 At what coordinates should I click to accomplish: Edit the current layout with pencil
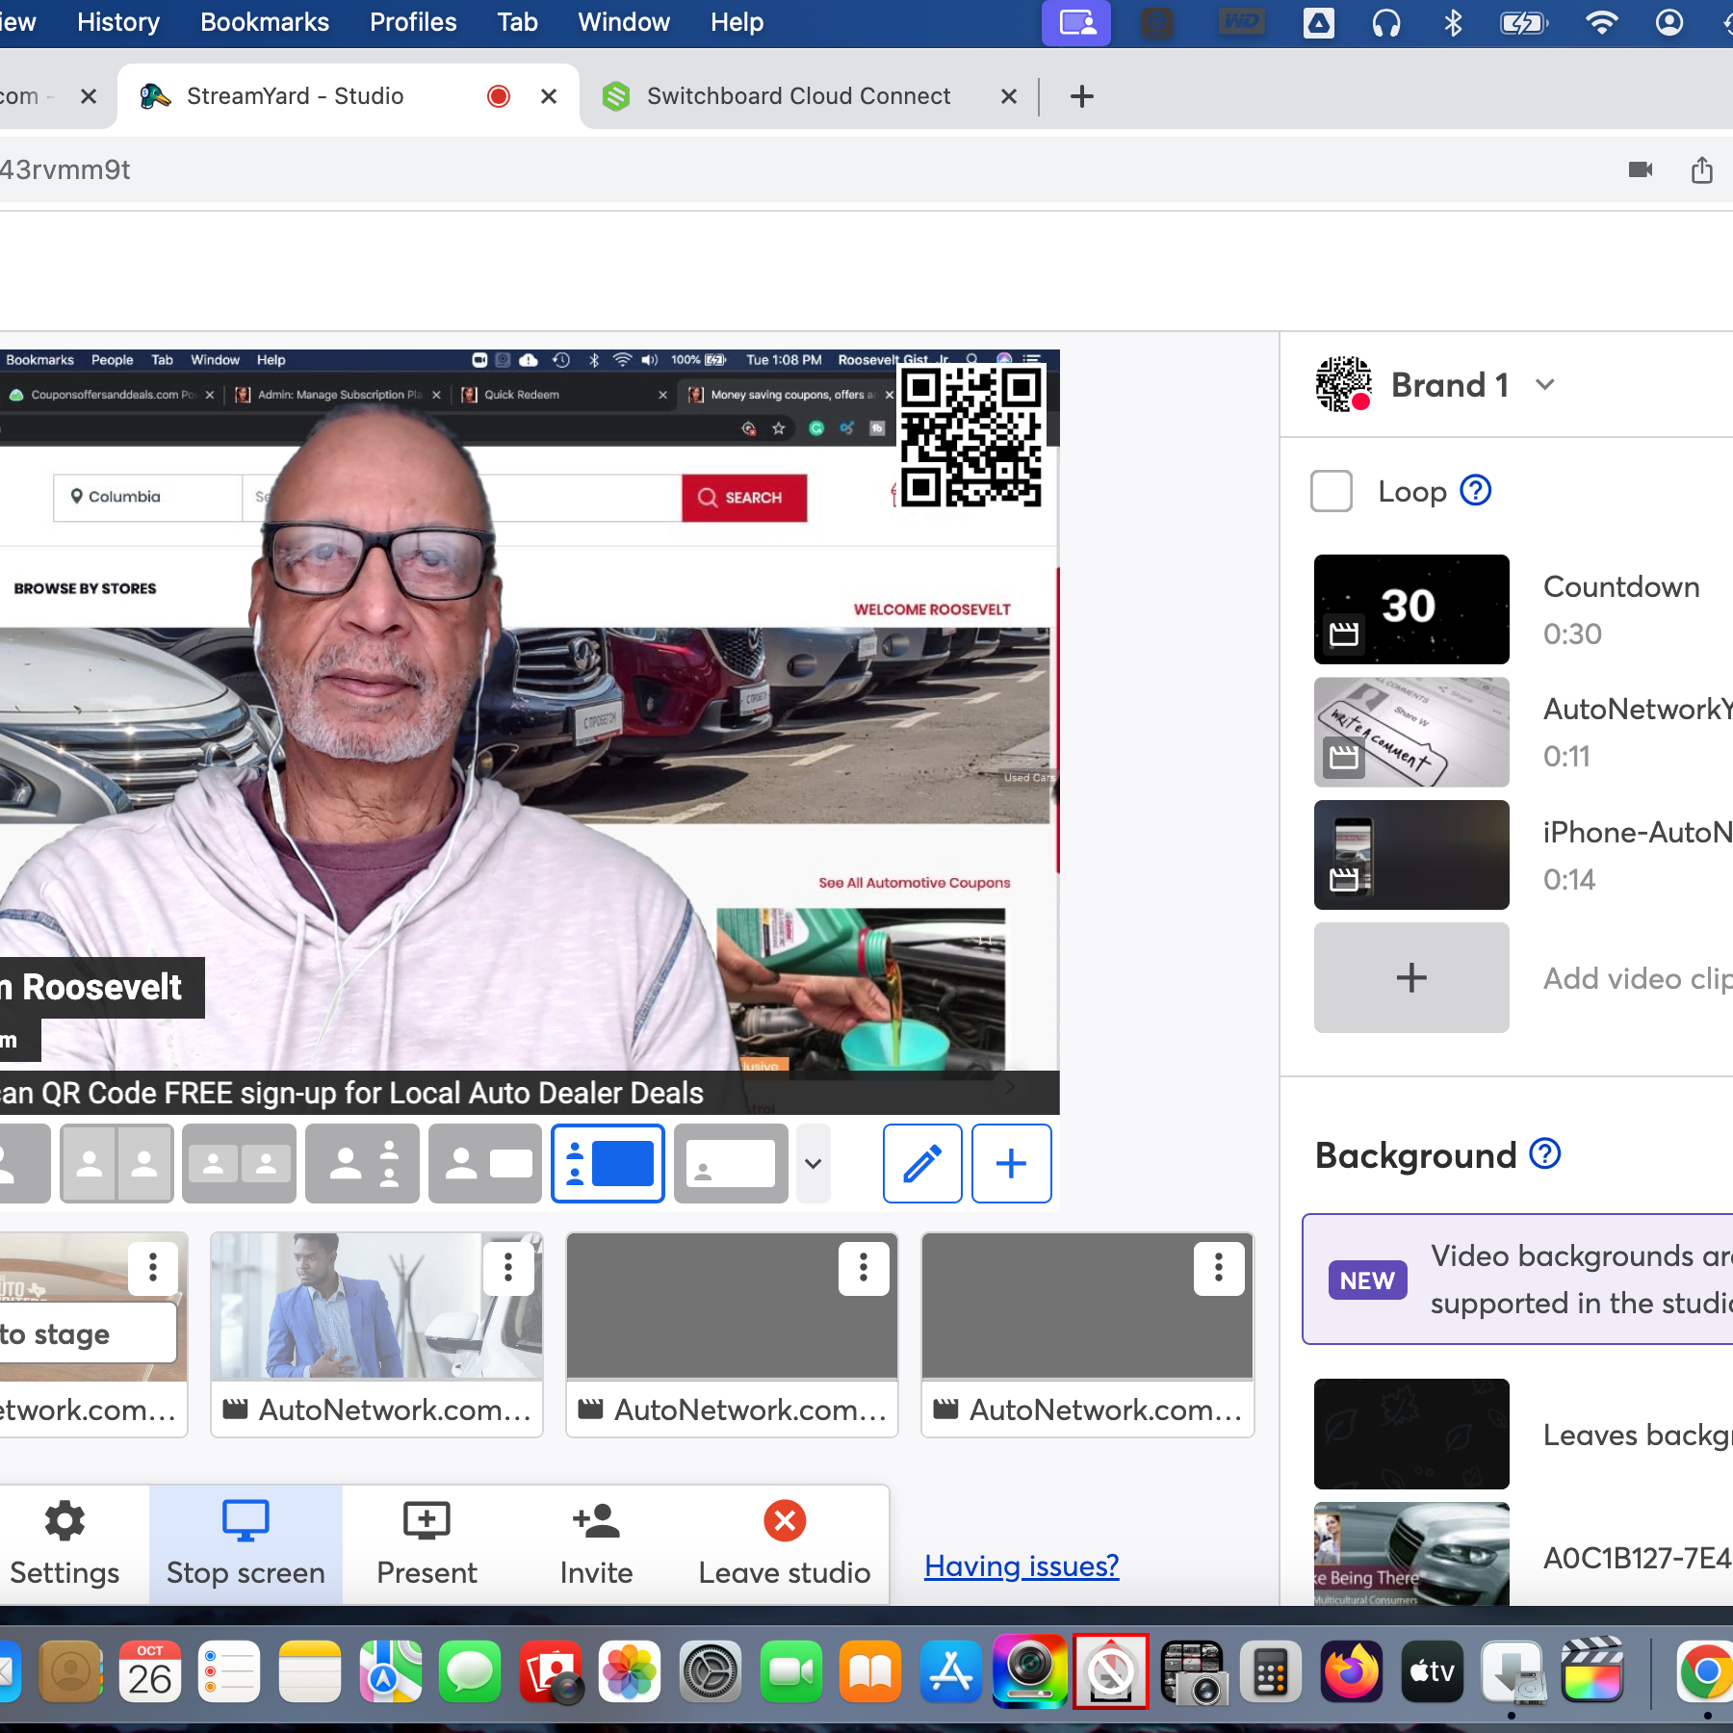pyautogui.click(x=922, y=1163)
